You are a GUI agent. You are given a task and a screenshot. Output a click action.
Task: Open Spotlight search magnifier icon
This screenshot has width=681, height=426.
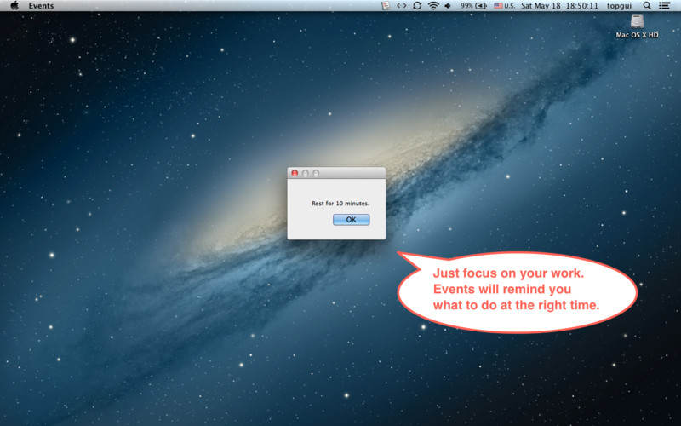click(x=647, y=6)
